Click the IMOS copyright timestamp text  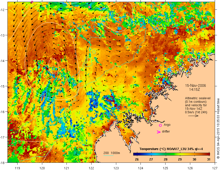coord(218,128)
